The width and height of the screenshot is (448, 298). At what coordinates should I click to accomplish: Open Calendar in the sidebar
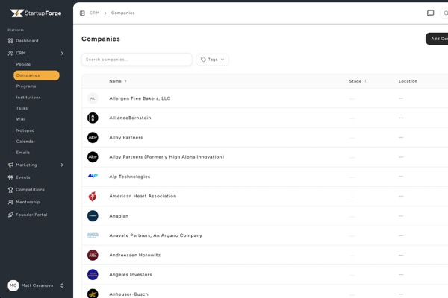pos(25,142)
